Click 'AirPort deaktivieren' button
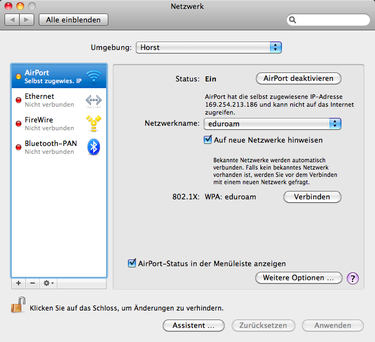The image size is (375, 342). [x=299, y=79]
